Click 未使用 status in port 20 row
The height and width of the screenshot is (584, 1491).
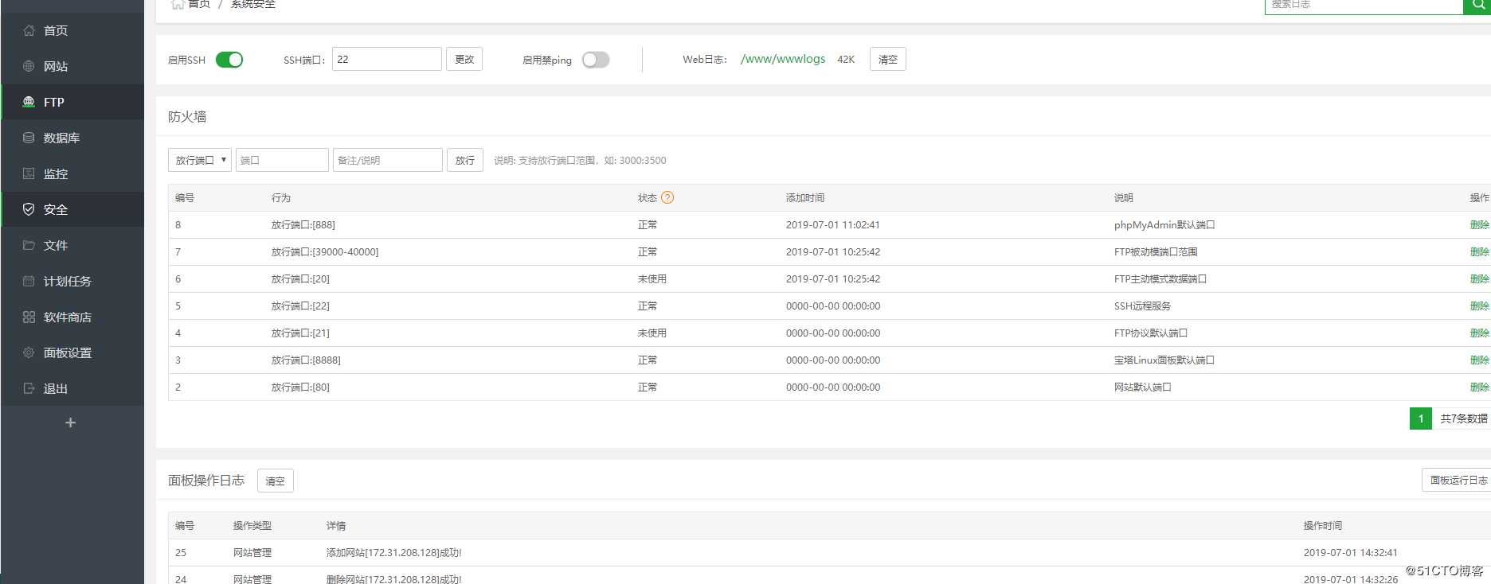(x=652, y=278)
